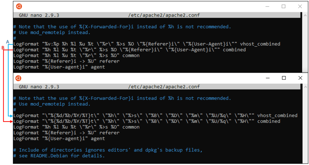Maximize the top terminal window
Image resolution: width=309 pixels, height=165 pixels.
click(284, 6)
